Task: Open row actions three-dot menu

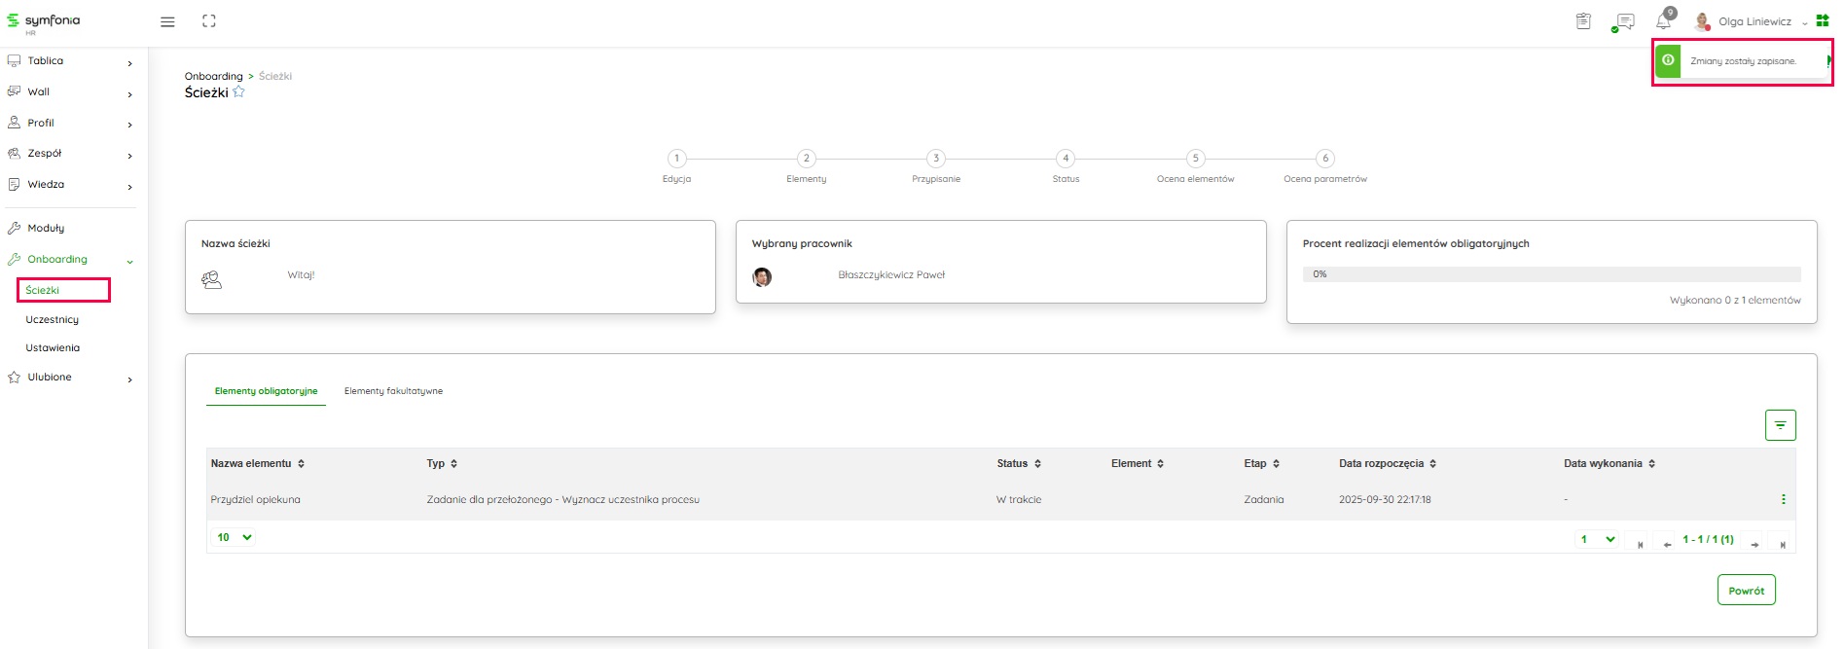Action: point(1783,499)
